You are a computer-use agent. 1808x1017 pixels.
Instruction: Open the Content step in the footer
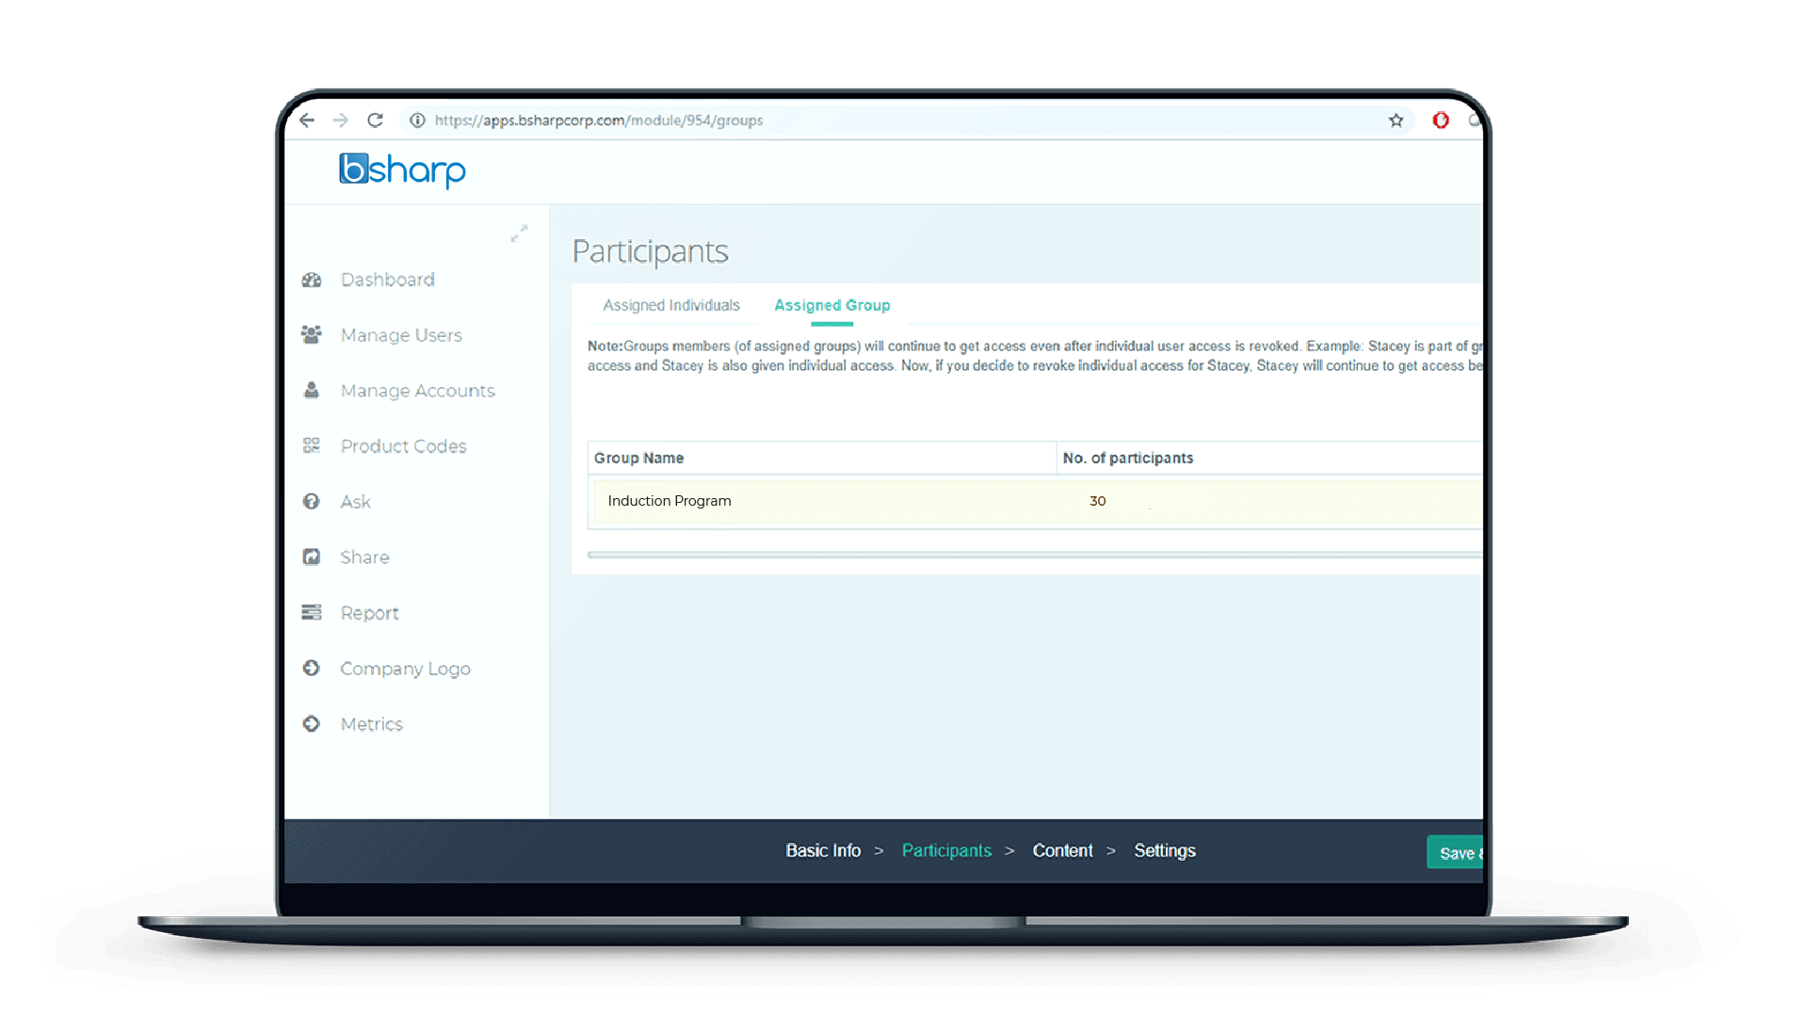coord(1062,850)
